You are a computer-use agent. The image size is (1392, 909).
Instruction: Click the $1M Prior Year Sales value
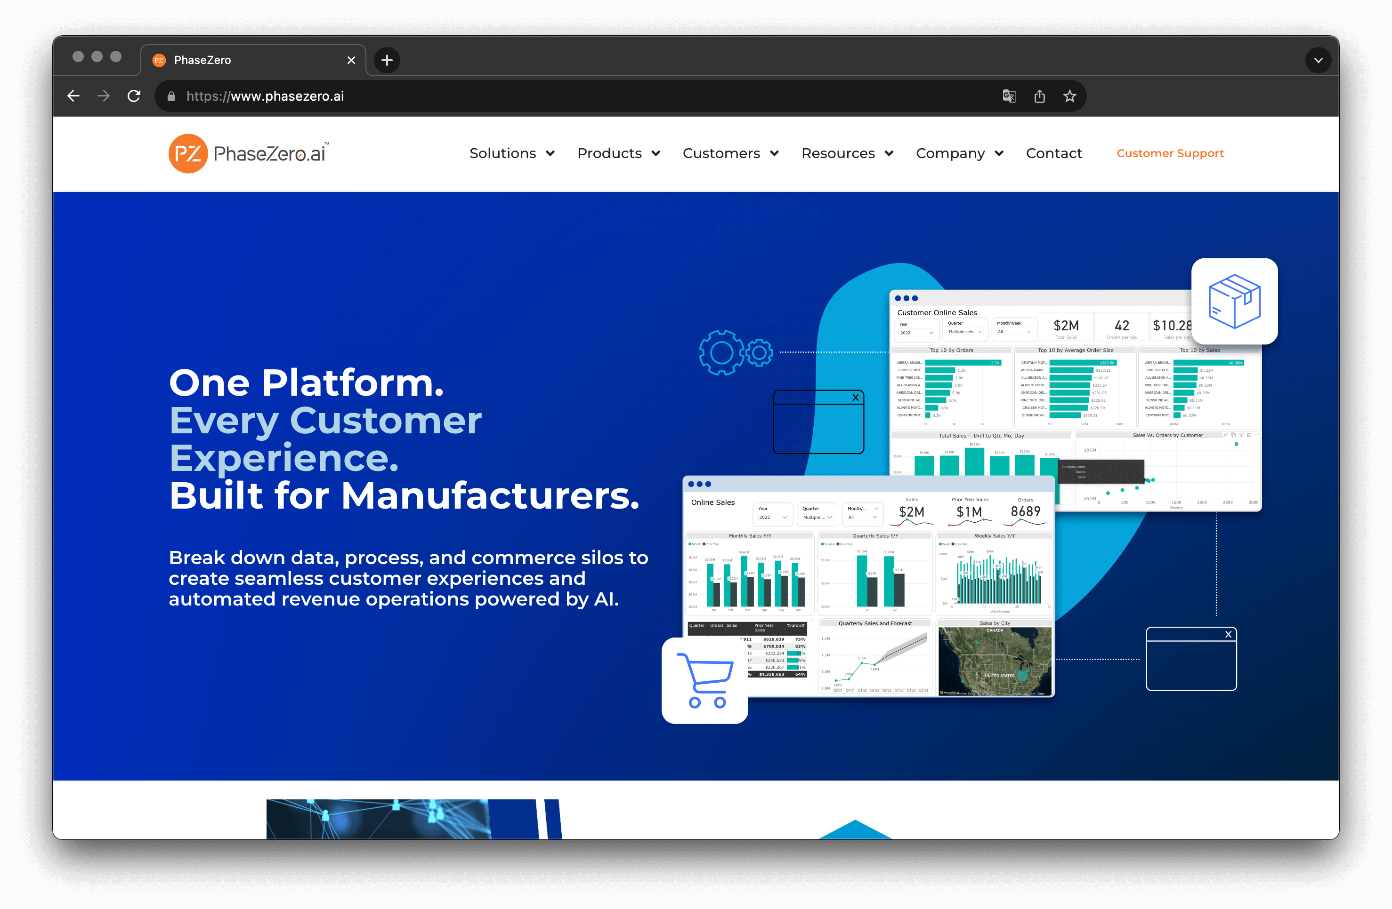click(x=969, y=512)
